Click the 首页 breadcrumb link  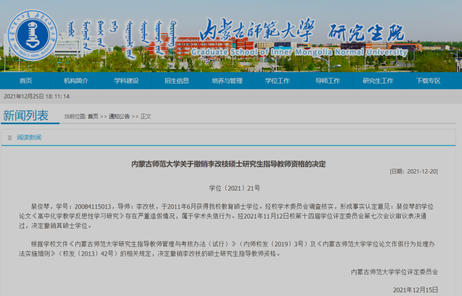click(x=93, y=116)
